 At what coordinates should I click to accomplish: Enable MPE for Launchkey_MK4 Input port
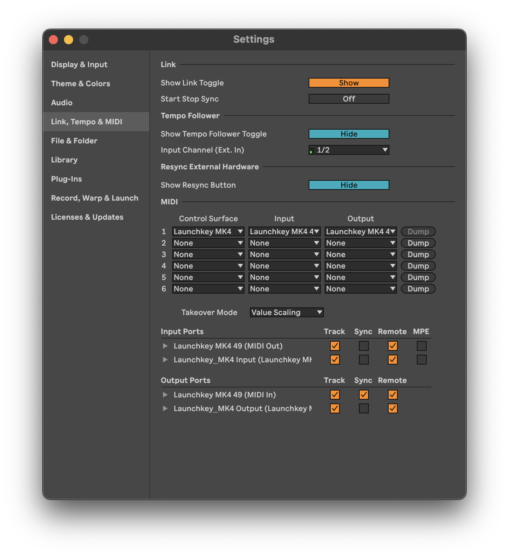click(422, 360)
